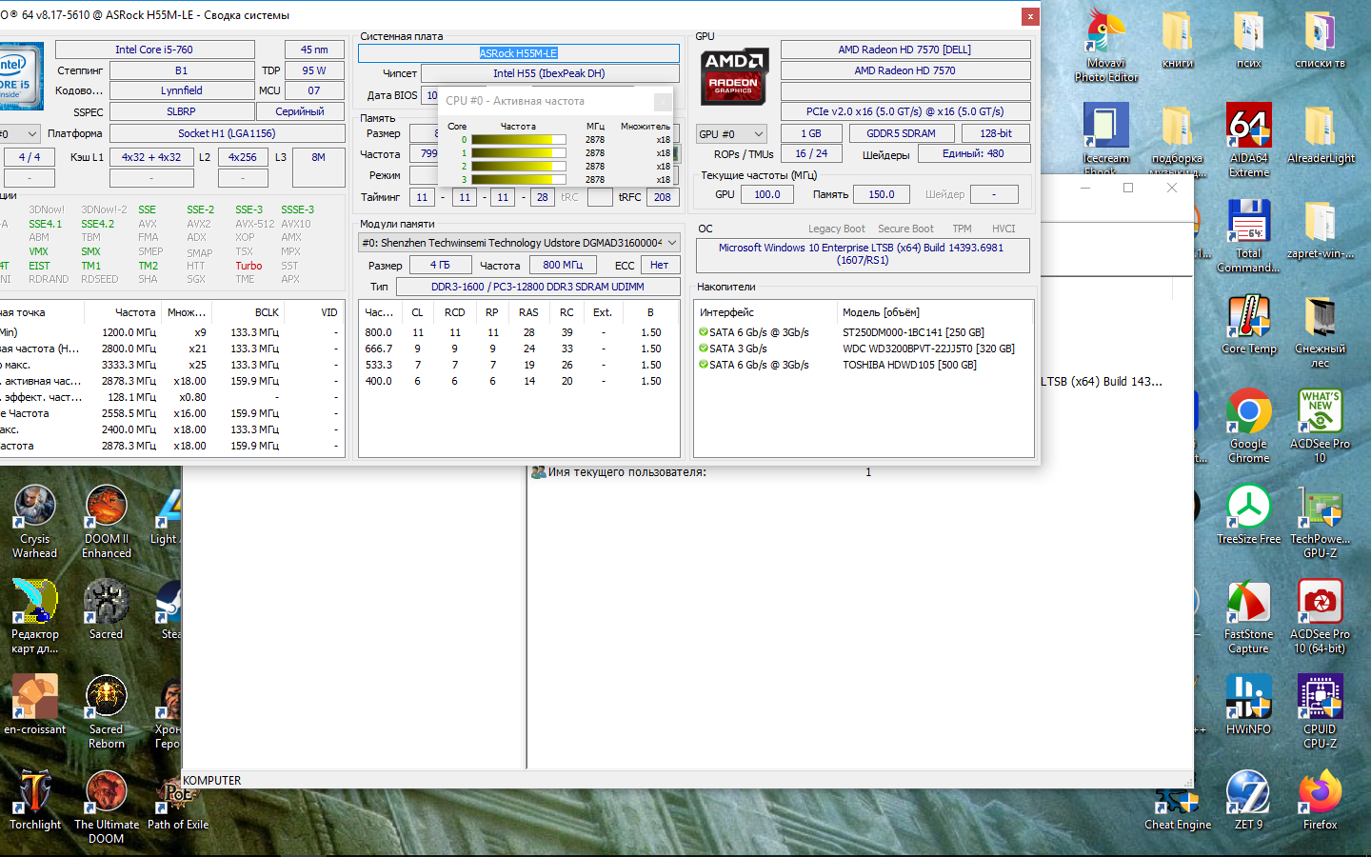Open Movavi Photo Editor desktop icon

pos(1106,45)
